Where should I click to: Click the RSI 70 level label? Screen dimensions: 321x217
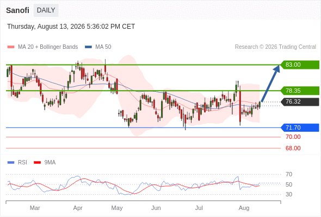tap(289, 174)
